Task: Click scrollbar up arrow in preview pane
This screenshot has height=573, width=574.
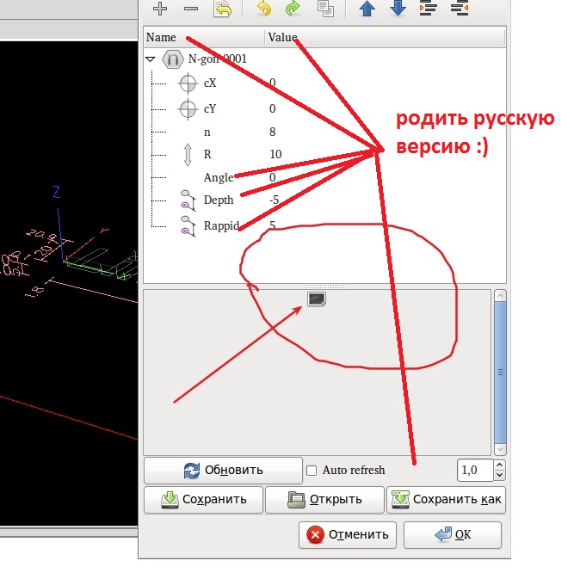Action: pos(500,295)
